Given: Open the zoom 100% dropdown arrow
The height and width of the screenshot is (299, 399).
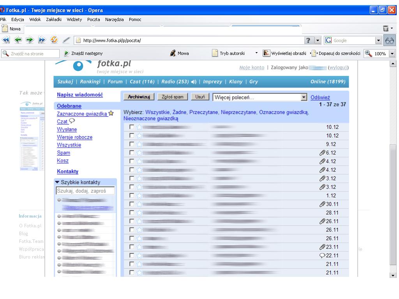Looking at the screenshot, I should click(392, 53).
